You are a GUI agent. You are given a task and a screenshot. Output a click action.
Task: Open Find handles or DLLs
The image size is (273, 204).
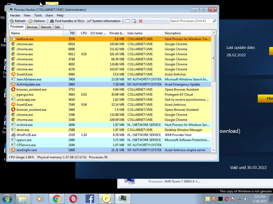click(x=67, y=21)
